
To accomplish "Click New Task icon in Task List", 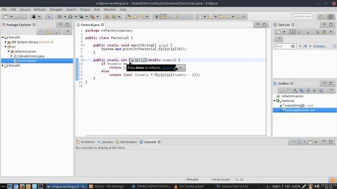I will [279, 32].
